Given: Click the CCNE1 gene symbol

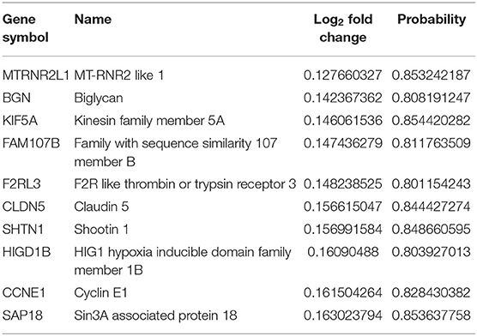Looking at the screenshot, I should pyautogui.click(x=24, y=293).
